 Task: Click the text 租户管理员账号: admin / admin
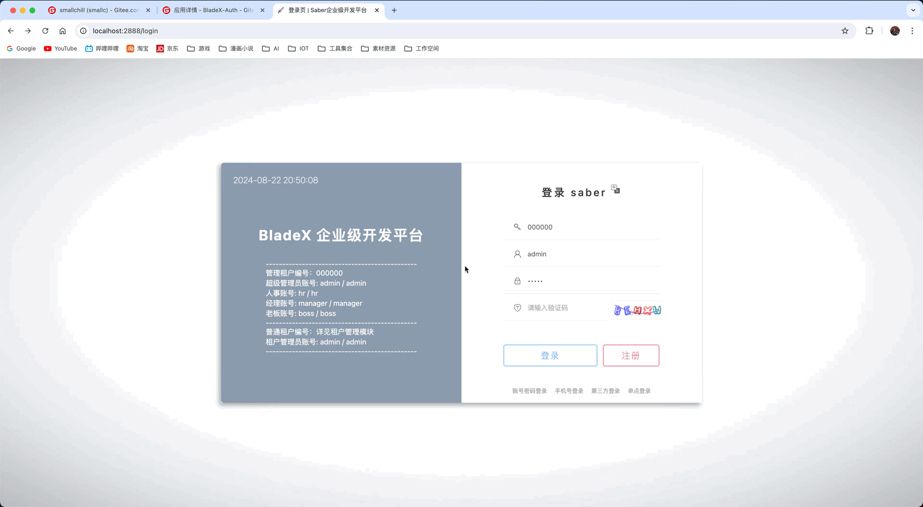[x=316, y=342]
